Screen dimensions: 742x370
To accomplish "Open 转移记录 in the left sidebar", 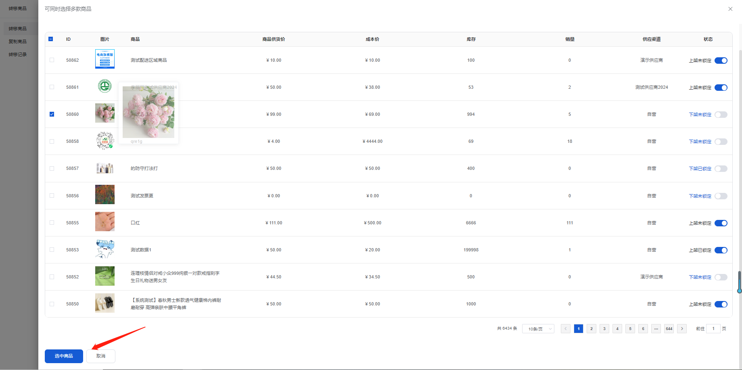I will click(18, 54).
